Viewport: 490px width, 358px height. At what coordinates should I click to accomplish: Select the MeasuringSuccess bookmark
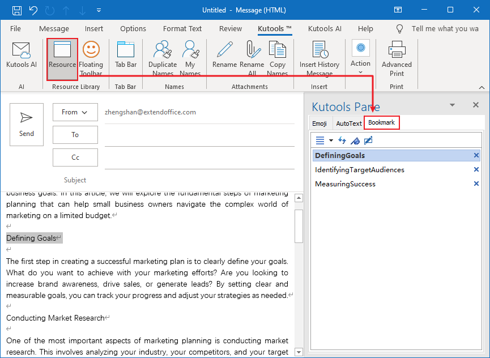click(x=397, y=184)
